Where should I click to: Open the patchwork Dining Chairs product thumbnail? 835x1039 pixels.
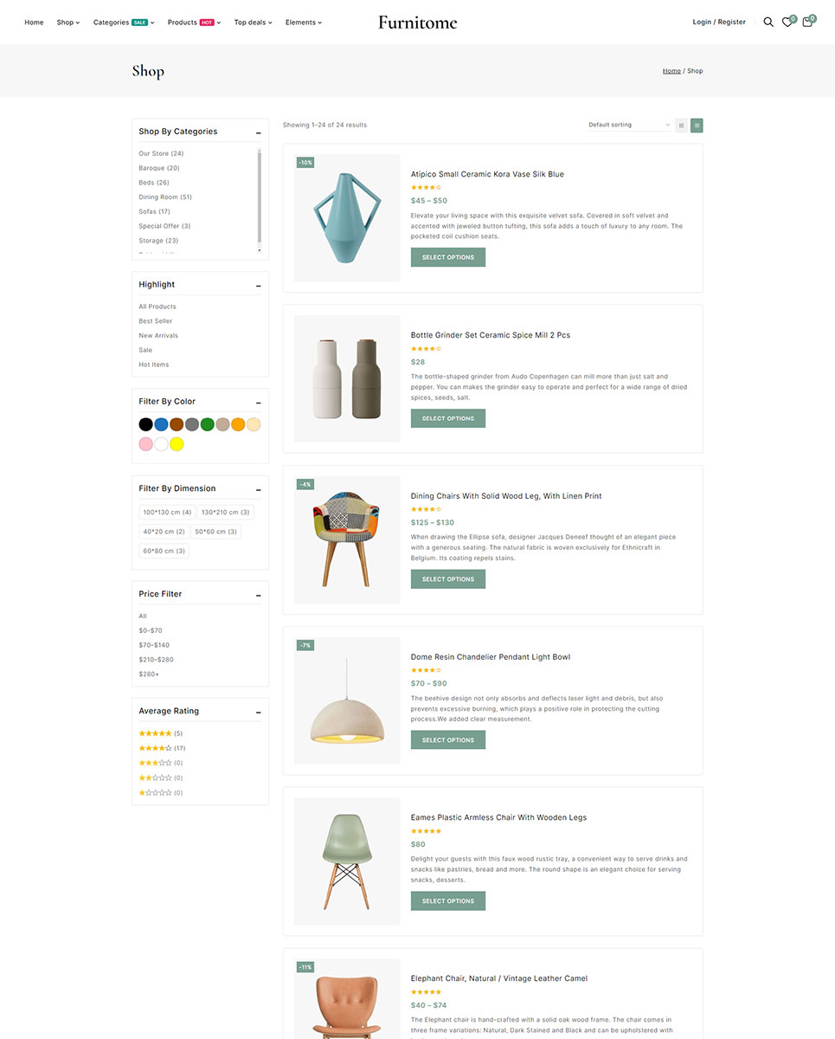(x=347, y=539)
